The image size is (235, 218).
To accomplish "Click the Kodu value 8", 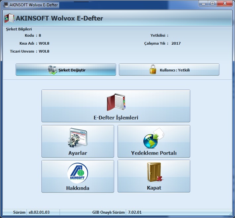I will click(x=40, y=35).
